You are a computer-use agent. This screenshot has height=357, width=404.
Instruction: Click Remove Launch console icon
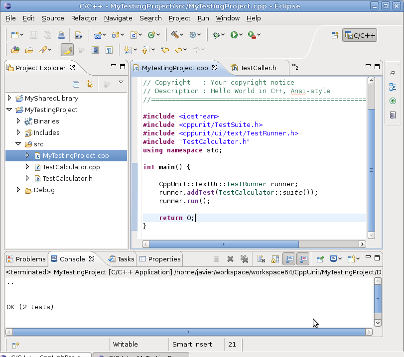[x=230, y=259]
